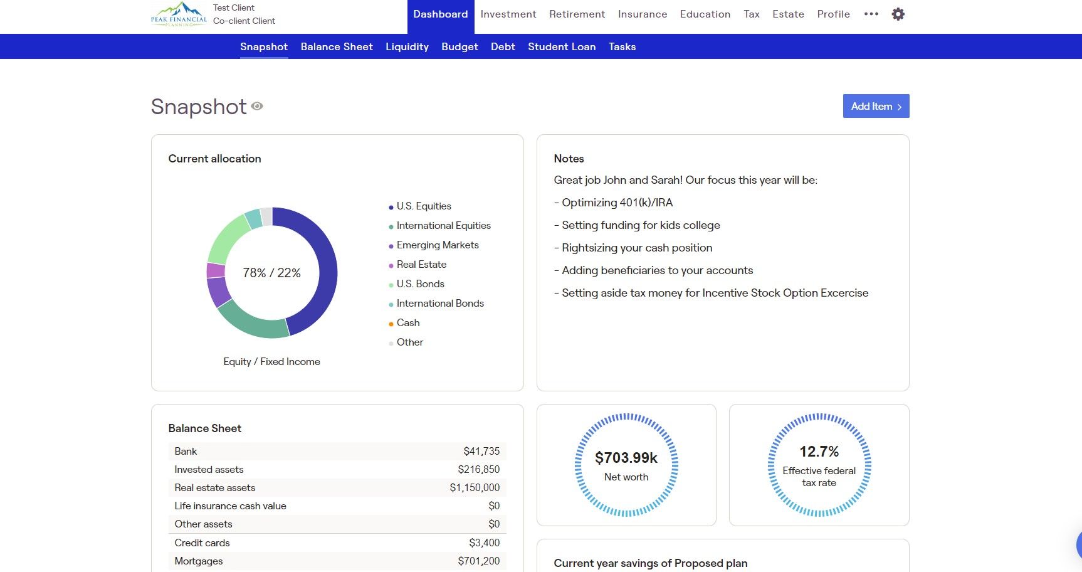Open the Tax tab
The image size is (1082, 572).
752,14
